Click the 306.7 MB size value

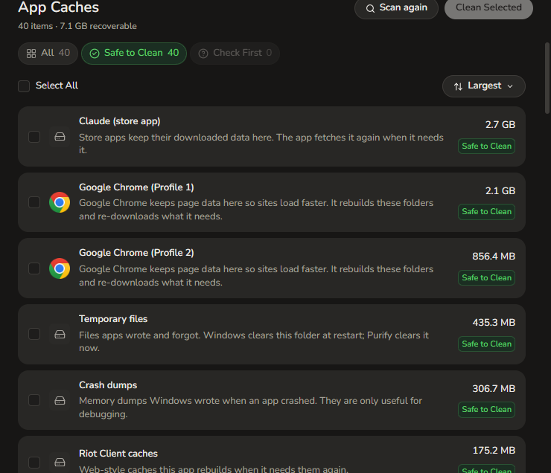point(494,388)
